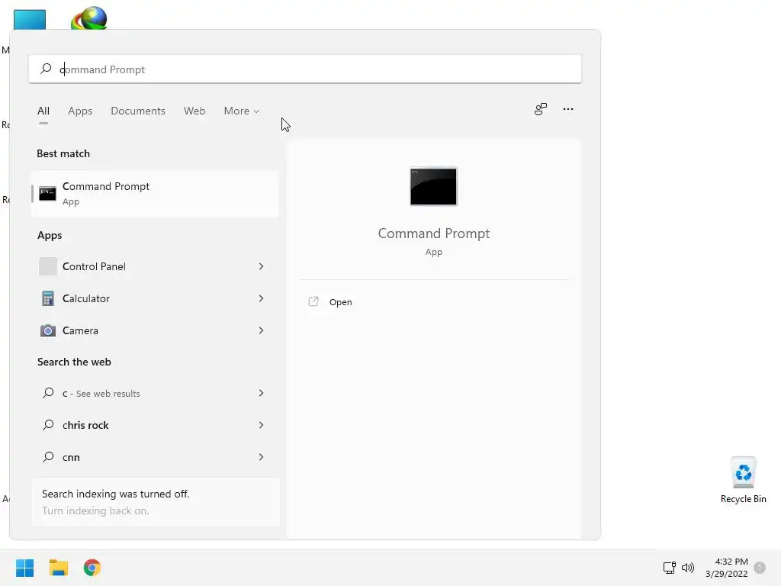Click the search text input field

(305, 69)
